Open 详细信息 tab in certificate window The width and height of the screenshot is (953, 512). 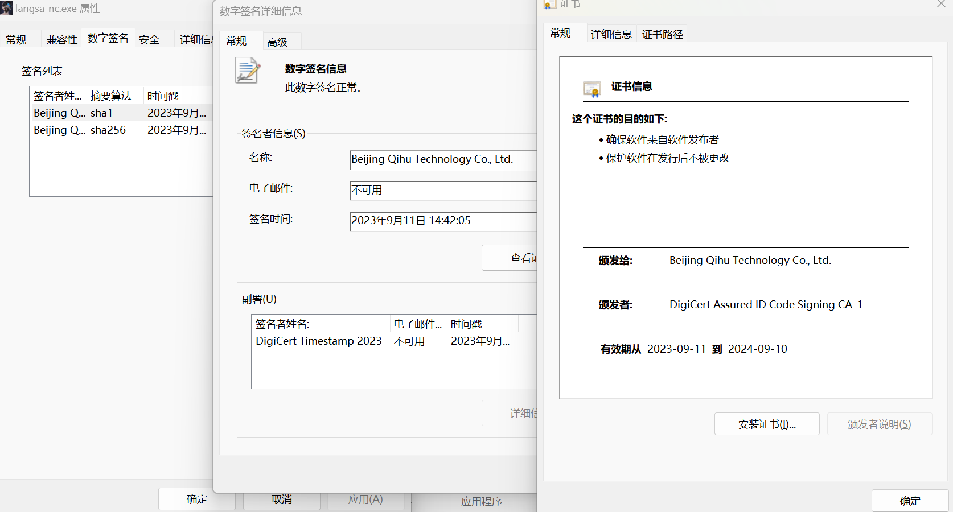point(611,34)
